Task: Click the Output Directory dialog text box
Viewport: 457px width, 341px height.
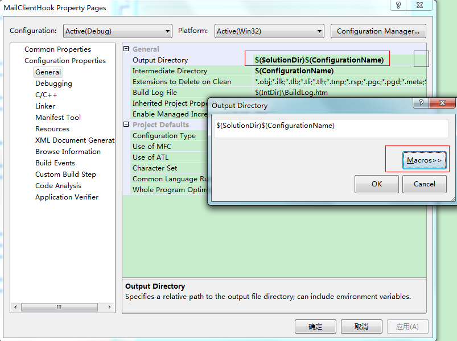Action: (x=331, y=128)
